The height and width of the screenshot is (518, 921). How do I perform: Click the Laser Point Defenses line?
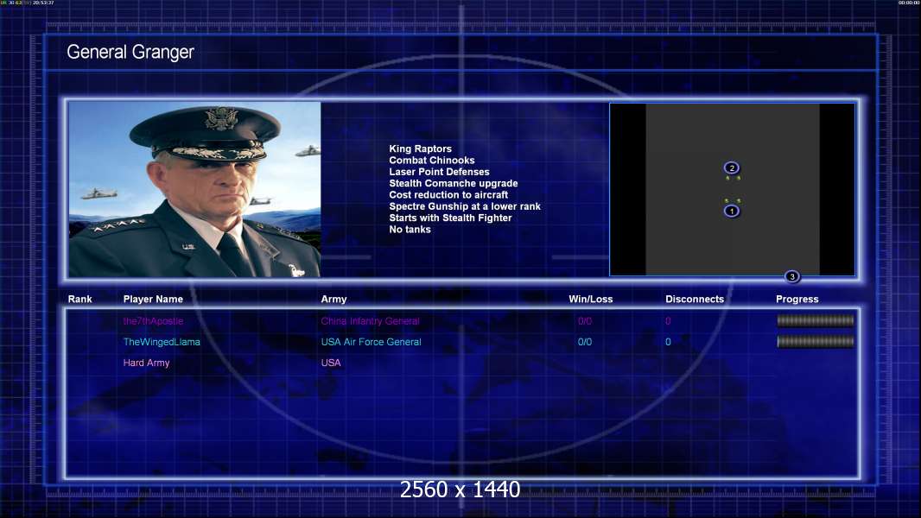tap(439, 172)
